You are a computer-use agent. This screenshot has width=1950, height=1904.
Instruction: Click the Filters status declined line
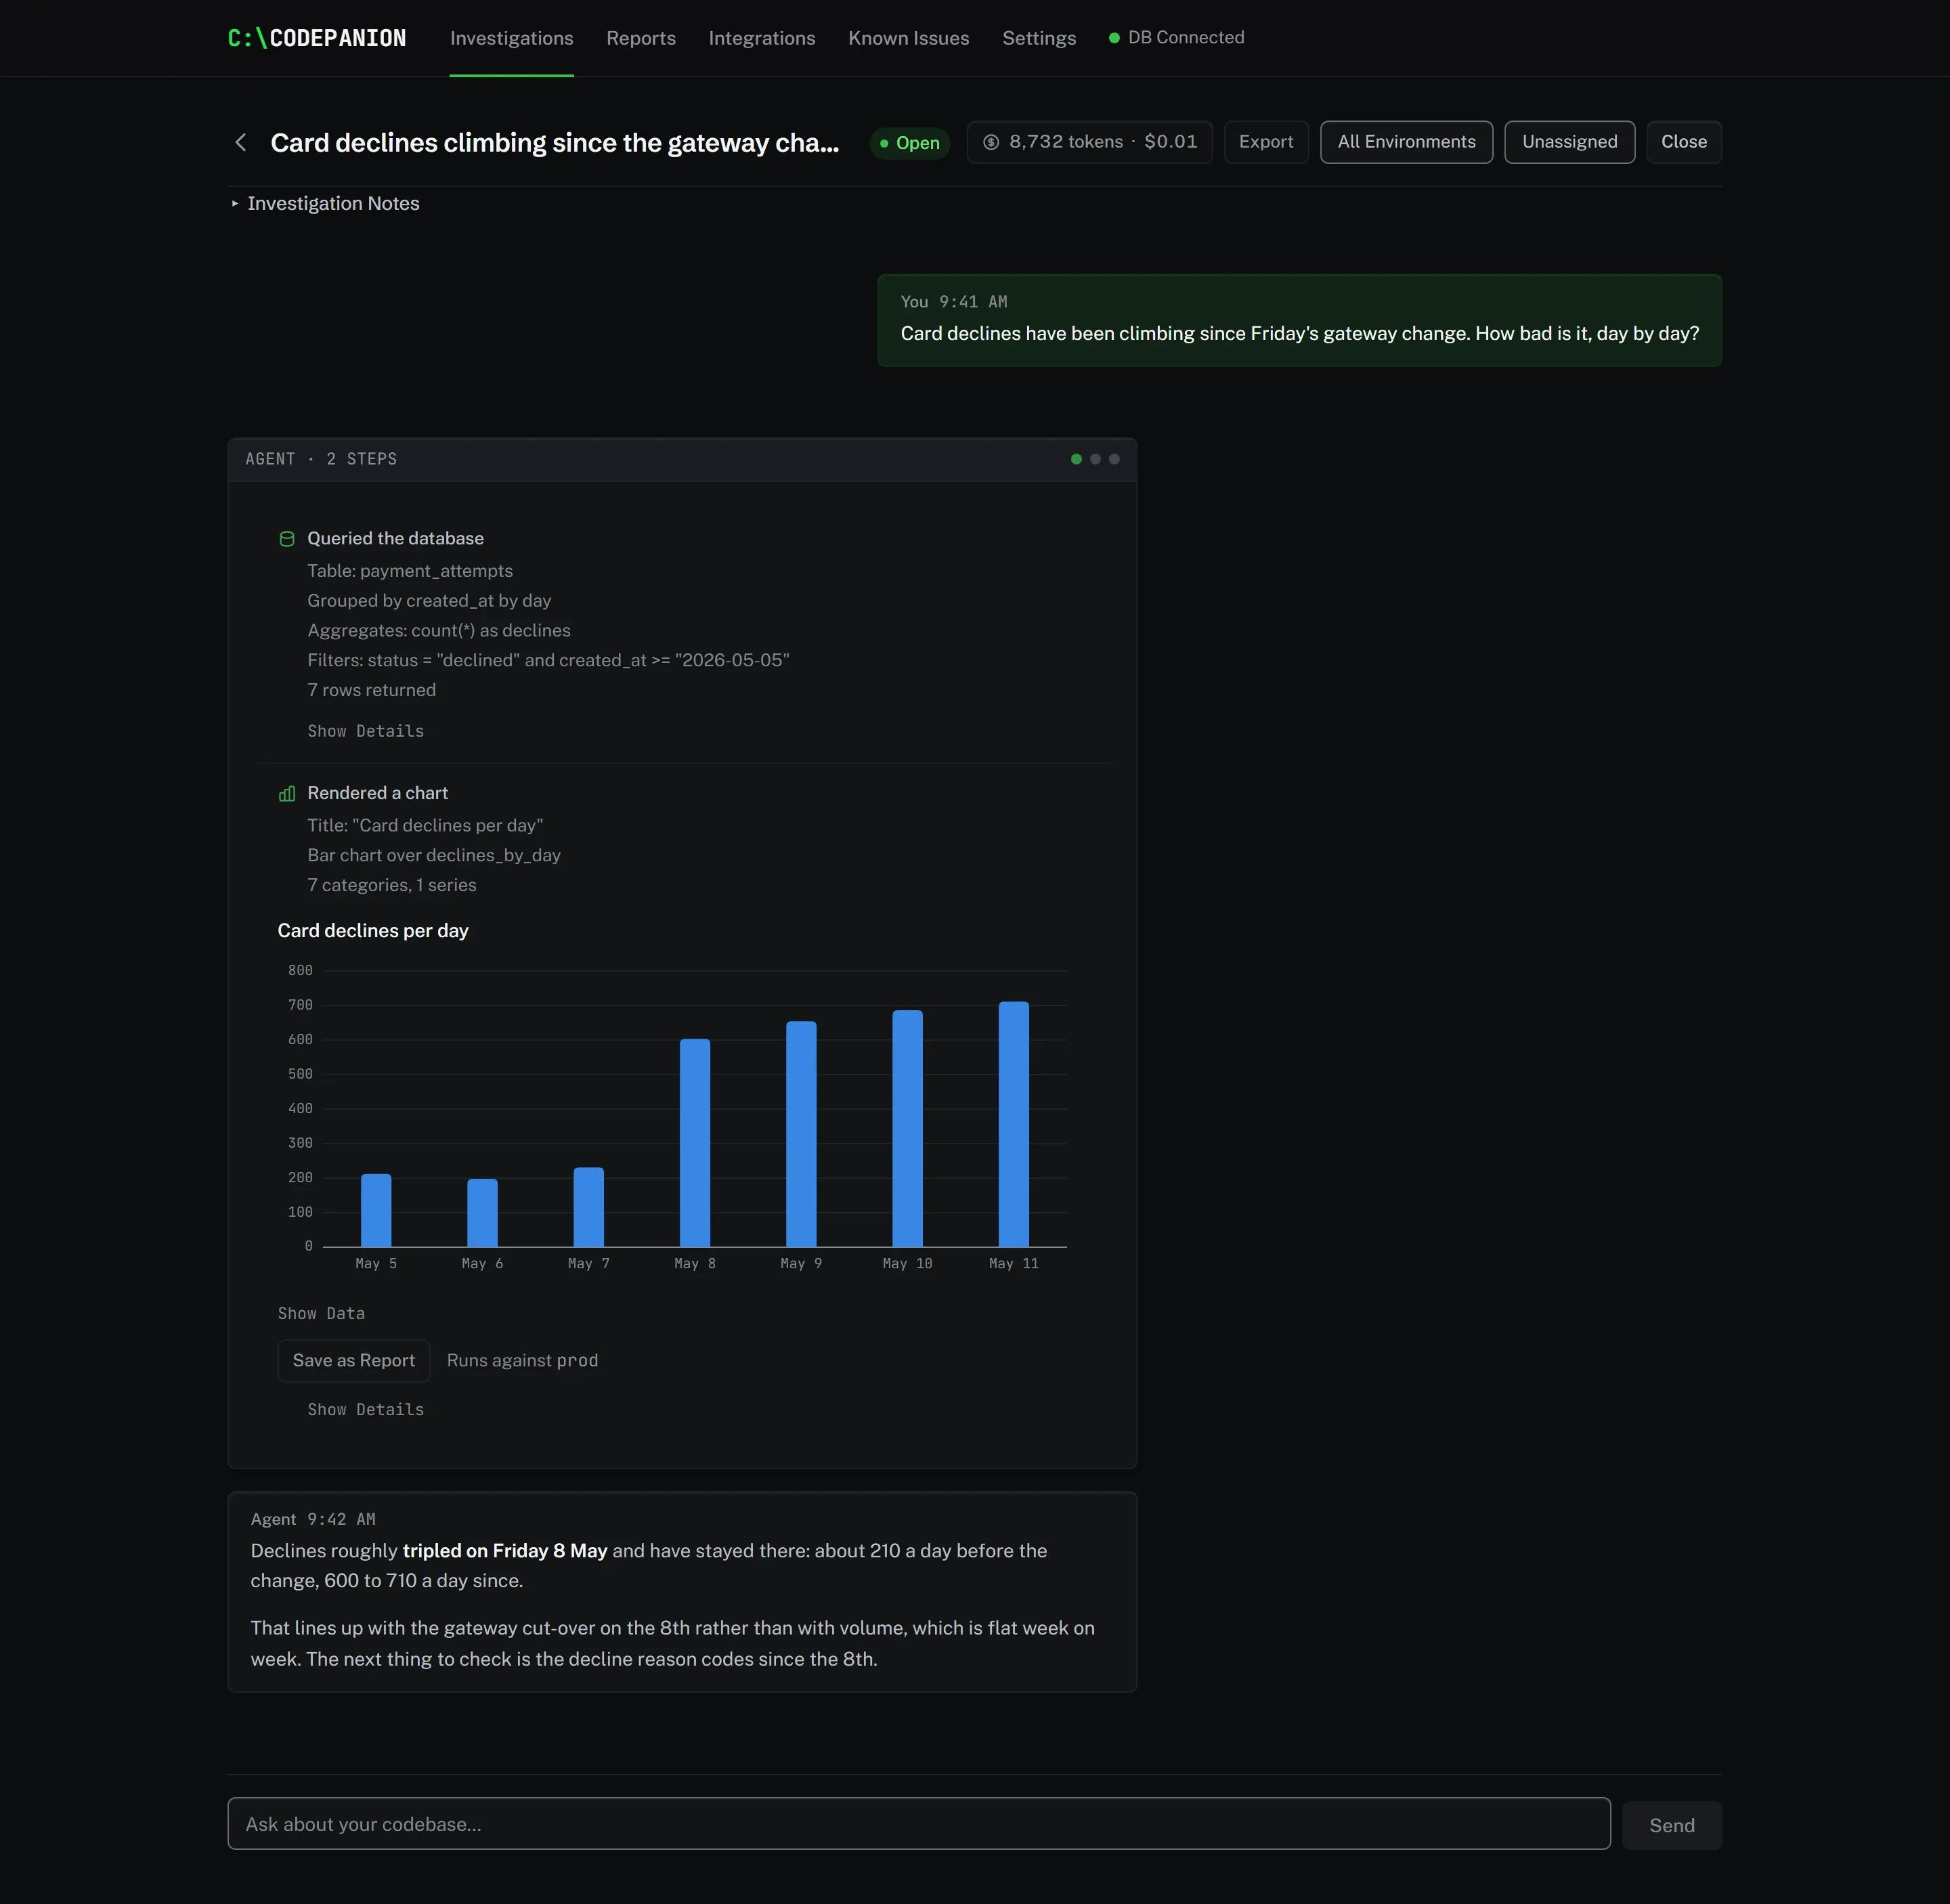point(548,661)
